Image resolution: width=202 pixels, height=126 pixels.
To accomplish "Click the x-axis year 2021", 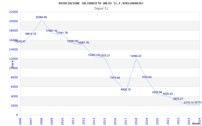I will [168, 121].
